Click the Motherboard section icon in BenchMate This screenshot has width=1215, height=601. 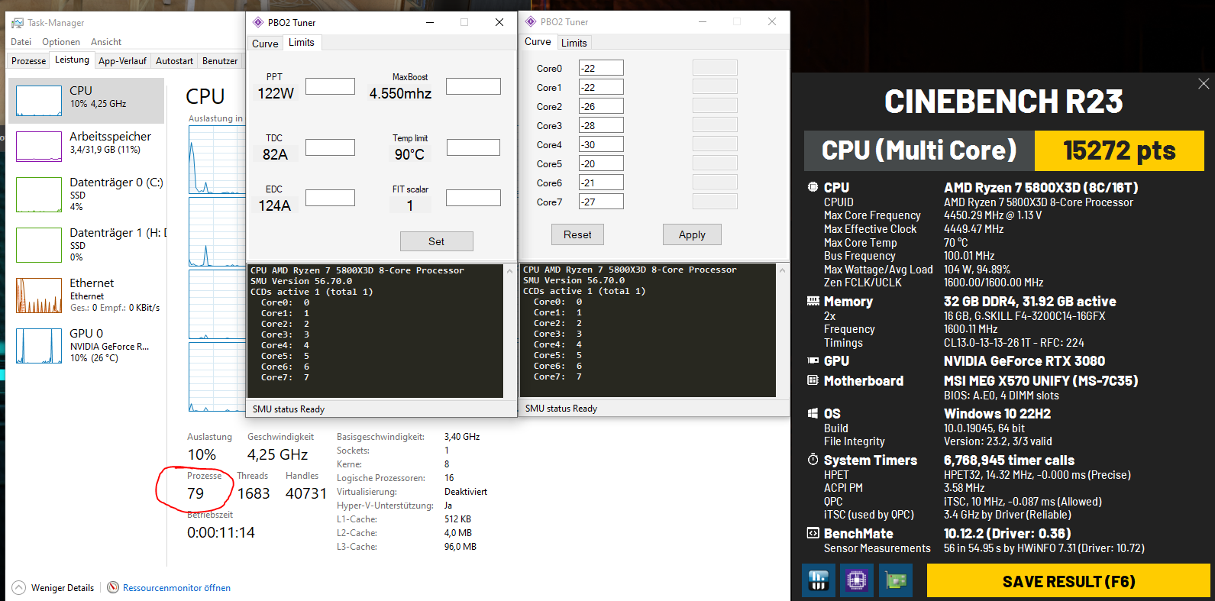(813, 380)
